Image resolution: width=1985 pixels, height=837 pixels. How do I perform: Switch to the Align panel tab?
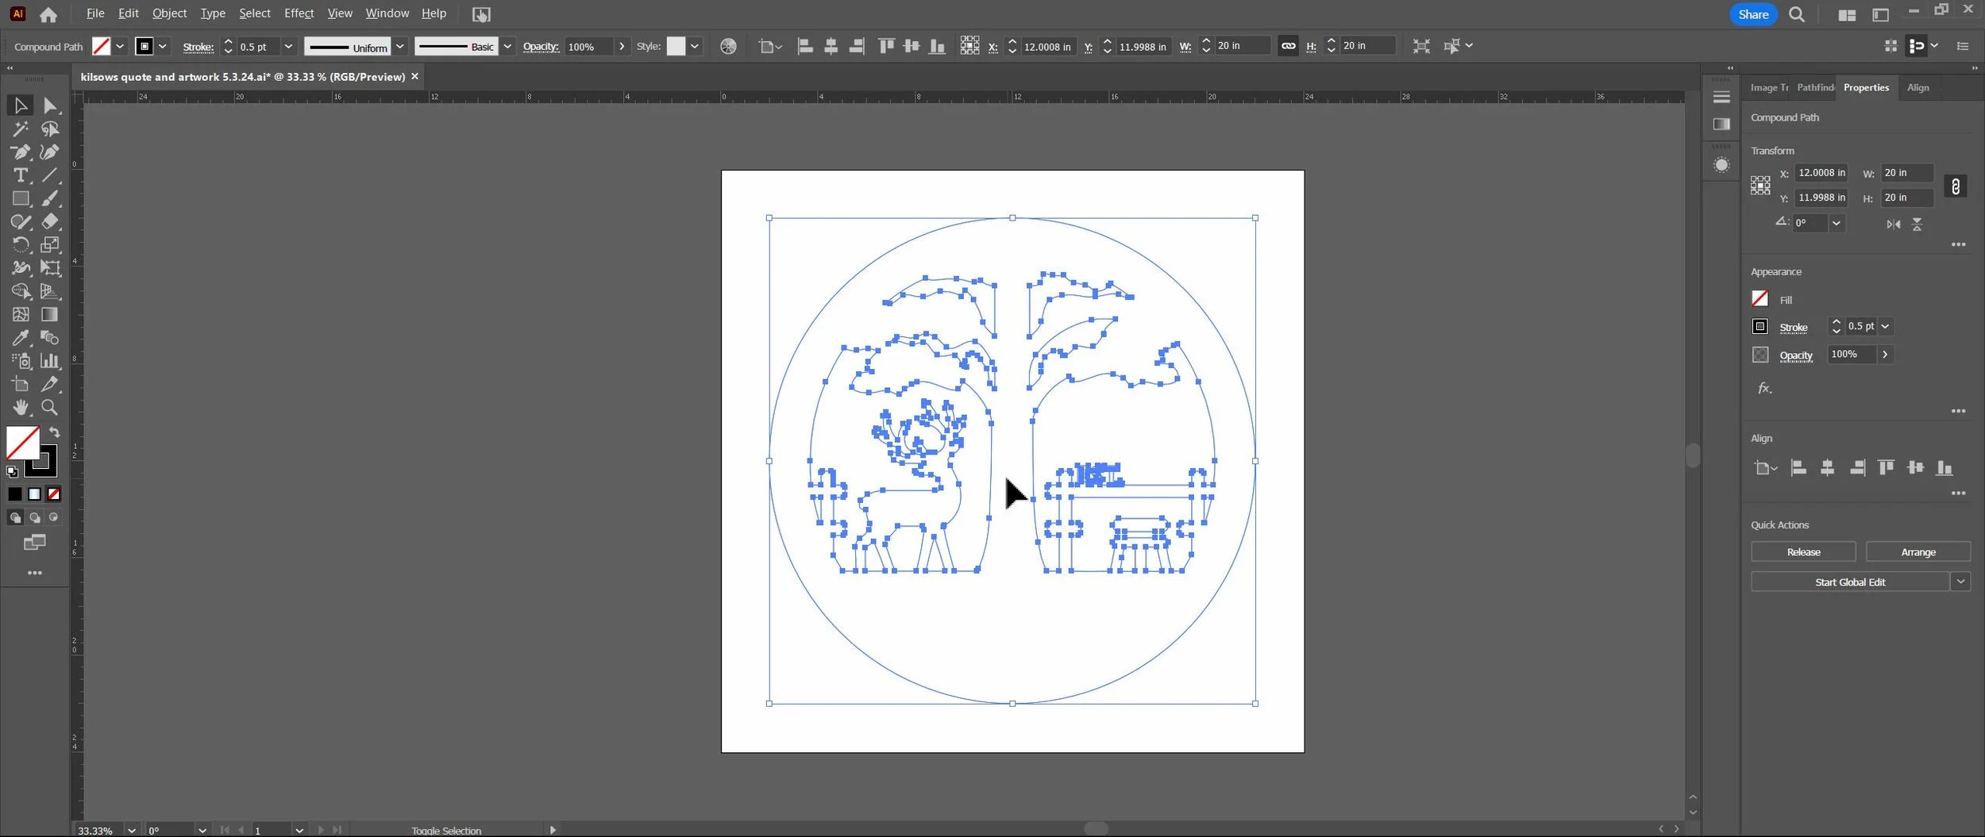(x=1918, y=87)
